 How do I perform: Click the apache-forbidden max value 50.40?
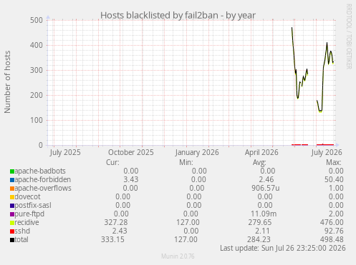[x=334, y=179]
